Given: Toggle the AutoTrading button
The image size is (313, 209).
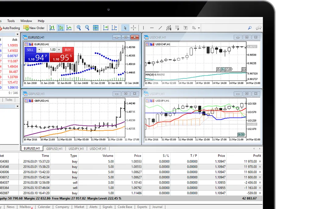Looking at the screenshot, I should [x=10, y=28].
